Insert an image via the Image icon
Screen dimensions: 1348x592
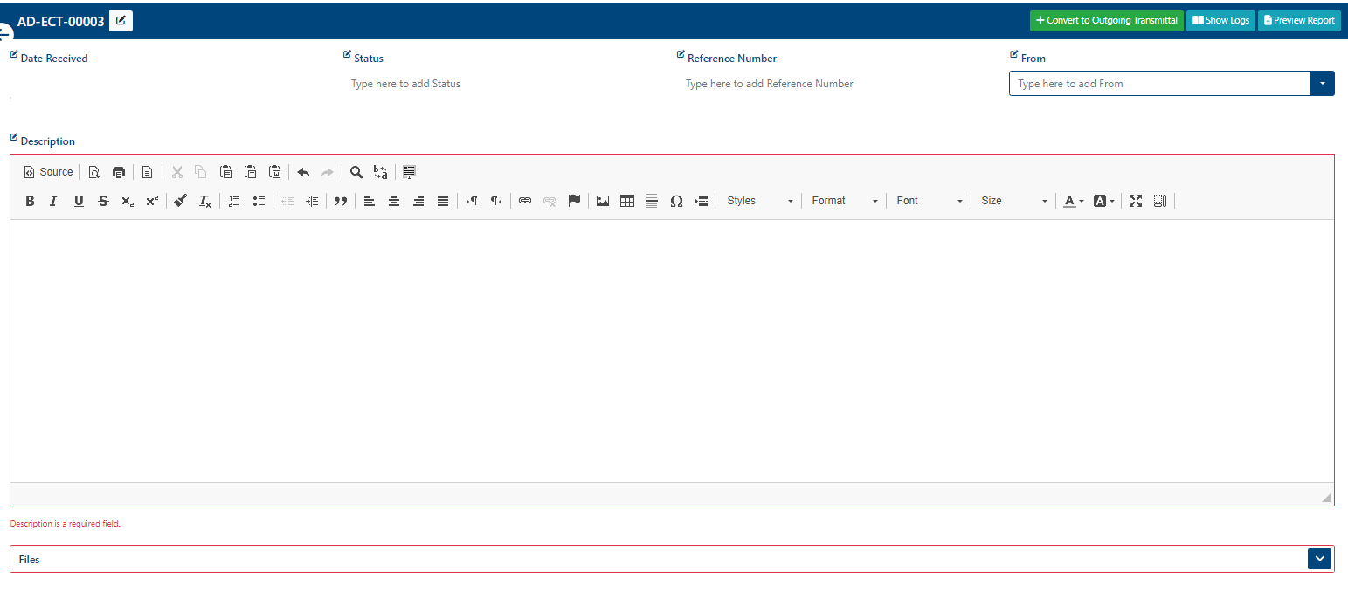(x=603, y=201)
